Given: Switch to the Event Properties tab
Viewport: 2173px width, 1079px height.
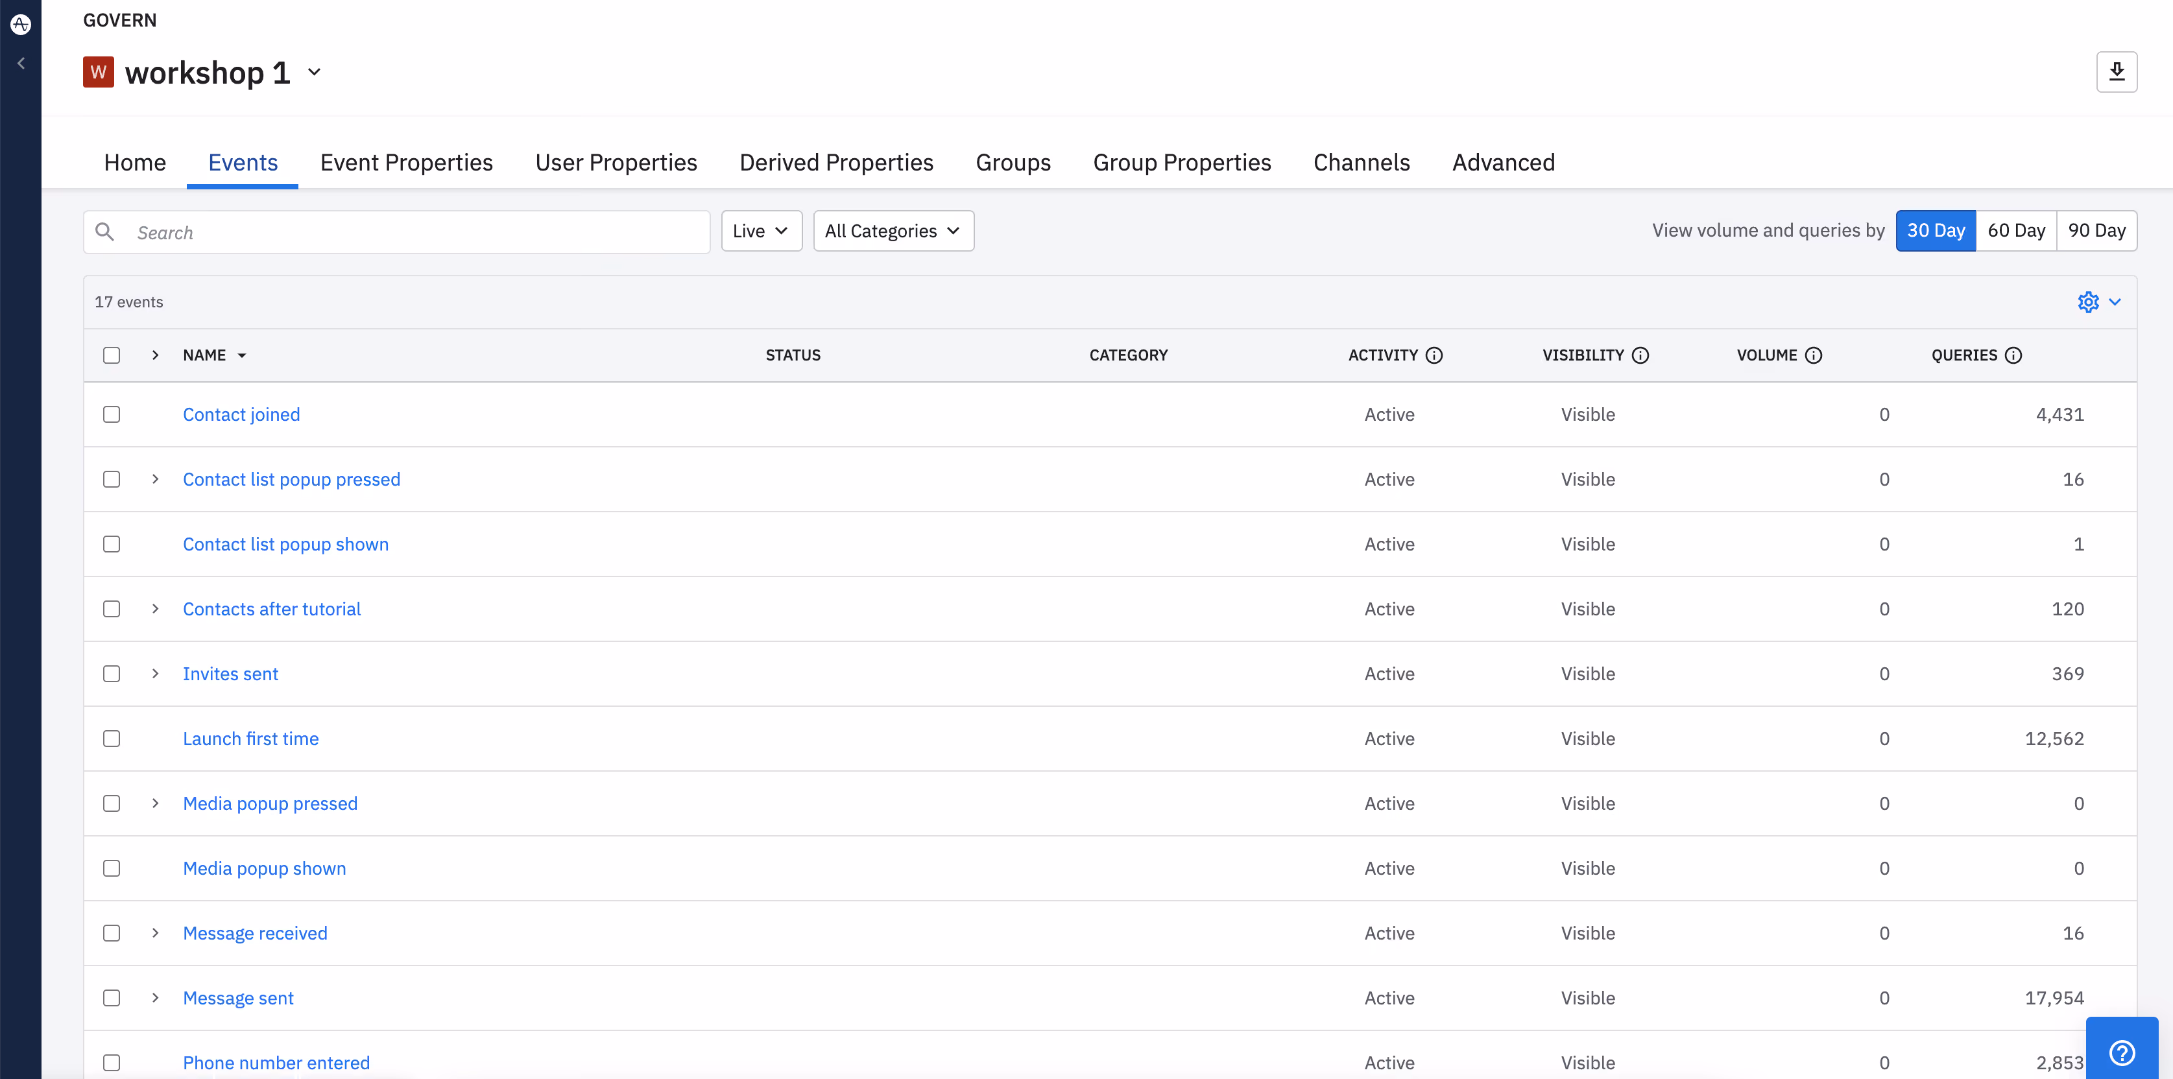Looking at the screenshot, I should point(406,162).
